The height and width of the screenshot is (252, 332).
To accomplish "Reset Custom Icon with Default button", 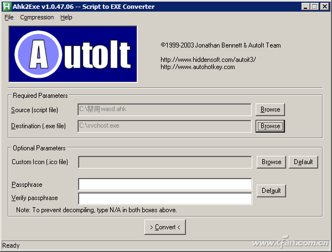I will pyautogui.click(x=303, y=162).
